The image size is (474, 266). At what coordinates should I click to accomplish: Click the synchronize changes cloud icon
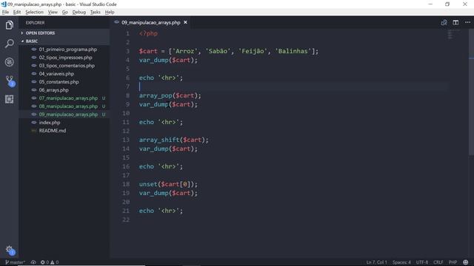(x=33, y=262)
